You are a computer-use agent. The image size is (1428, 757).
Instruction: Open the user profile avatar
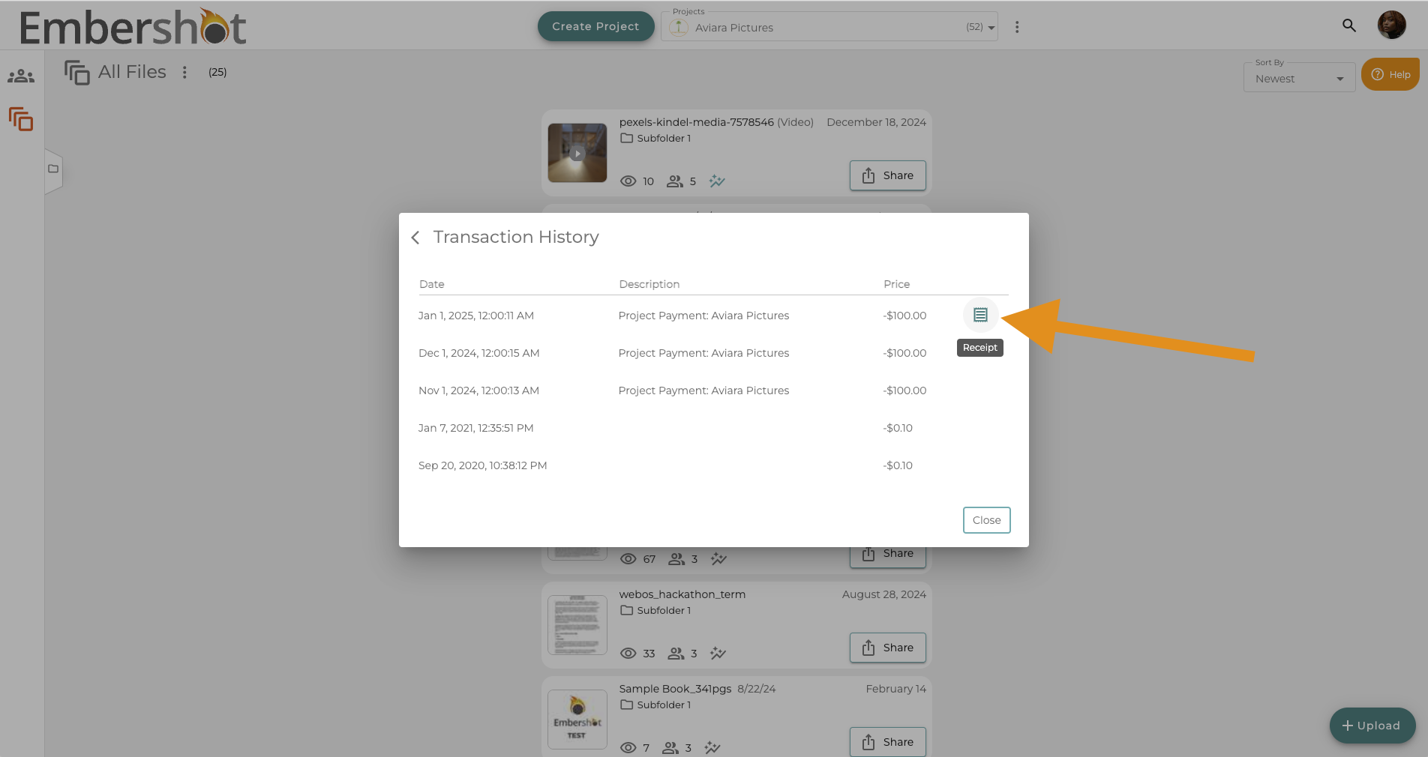click(1391, 25)
